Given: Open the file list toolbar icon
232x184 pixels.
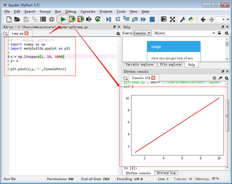Looking at the screenshot, I should (43, 19).
